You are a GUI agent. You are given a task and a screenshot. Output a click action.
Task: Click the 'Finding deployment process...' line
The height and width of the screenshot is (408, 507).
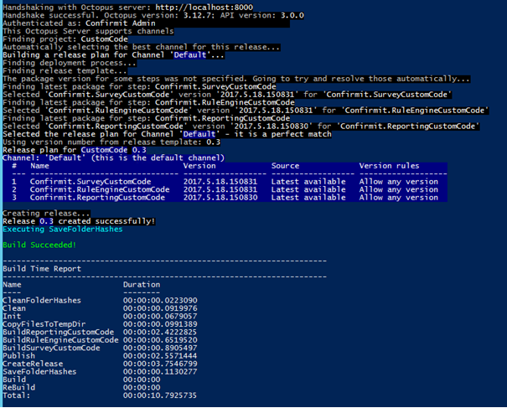(70, 63)
